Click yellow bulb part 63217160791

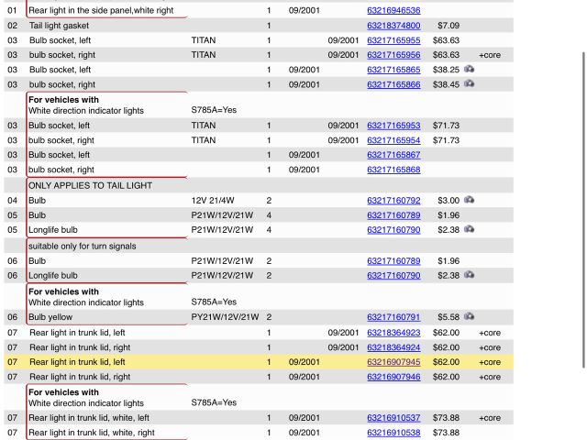(393, 318)
